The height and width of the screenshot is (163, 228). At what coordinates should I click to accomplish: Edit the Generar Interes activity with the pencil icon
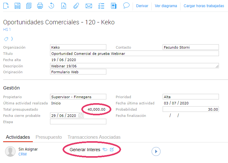pos(112,150)
